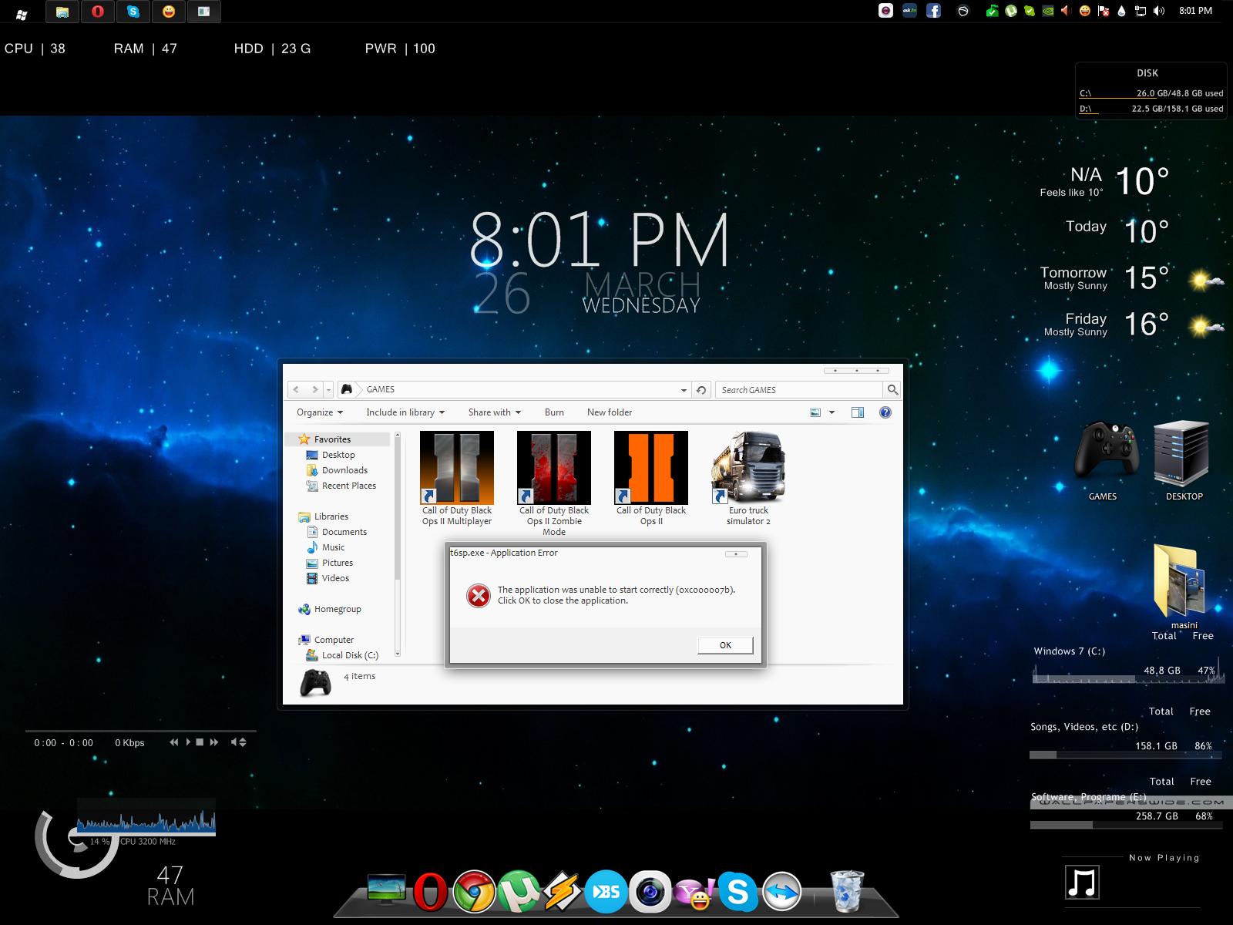Launch the webcam app from the dock
1233x925 pixels.
point(650,893)
